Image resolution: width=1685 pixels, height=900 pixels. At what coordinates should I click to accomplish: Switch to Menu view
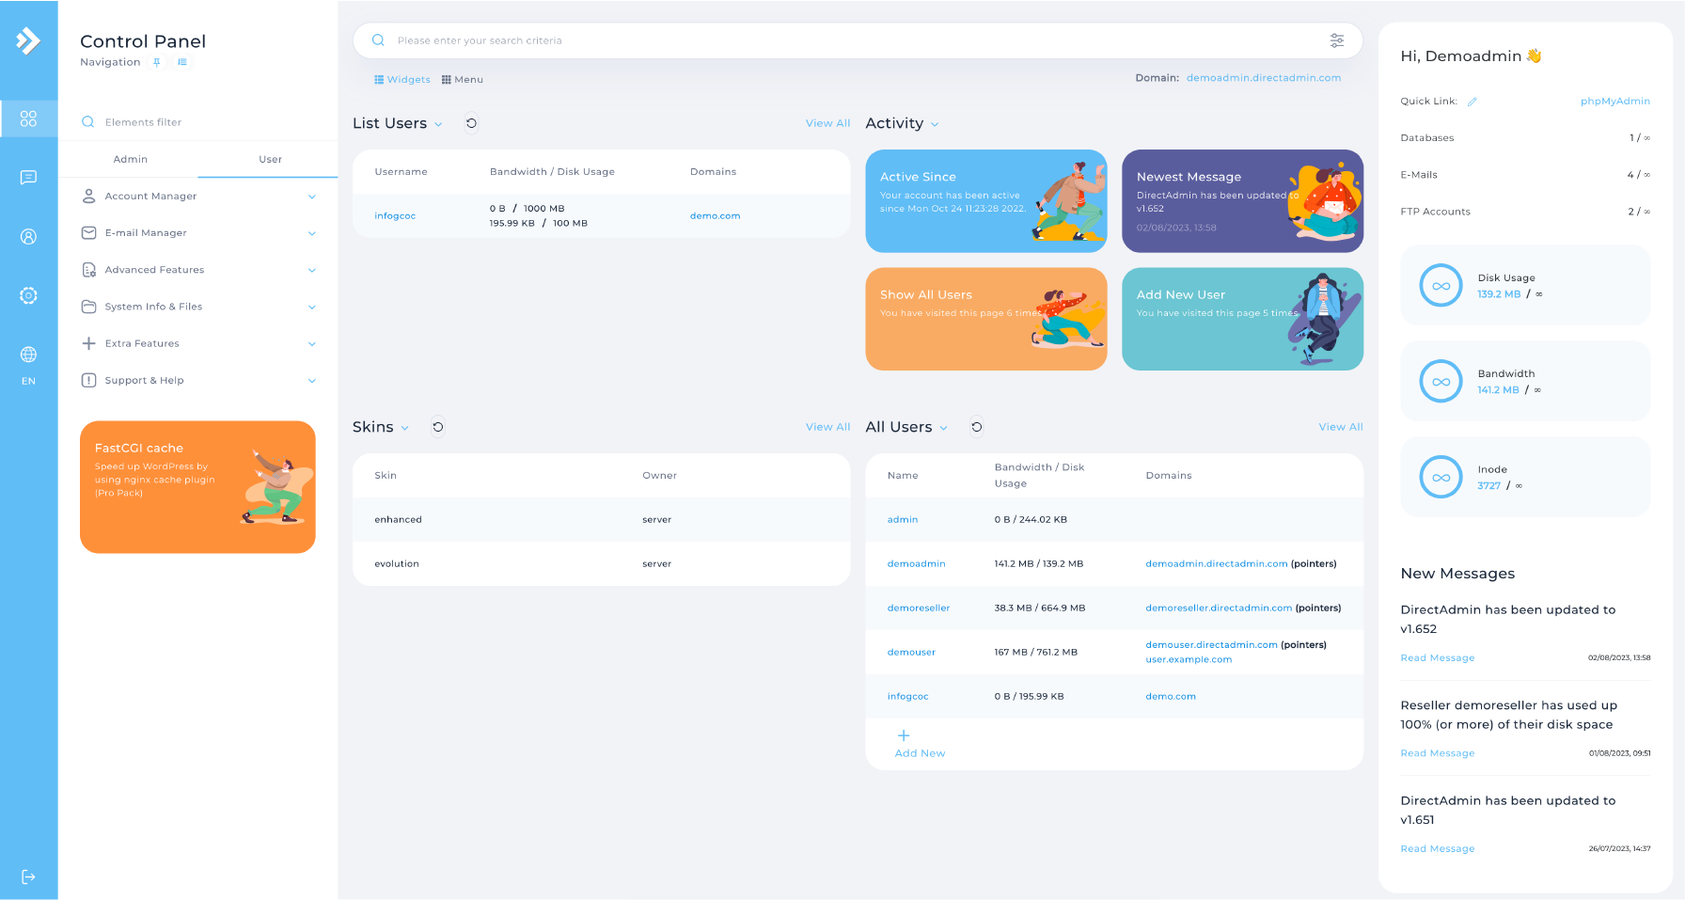[463, 80]
